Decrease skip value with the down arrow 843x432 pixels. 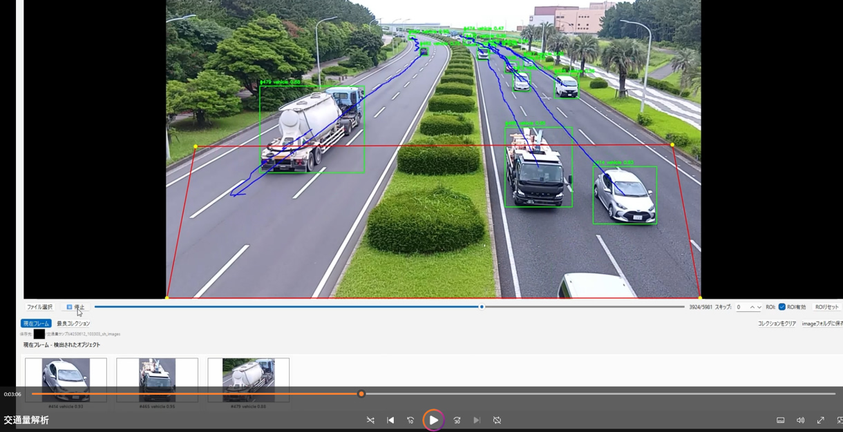tap(759, 307)
